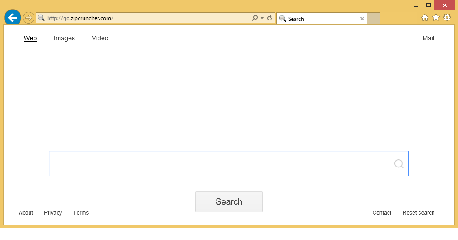Open the Mail link
This screenshot has width=458, height=240.
[428, 38]
